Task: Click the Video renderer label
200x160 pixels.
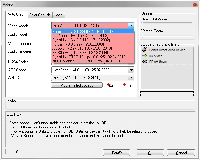Action: (x=20, y=44)
